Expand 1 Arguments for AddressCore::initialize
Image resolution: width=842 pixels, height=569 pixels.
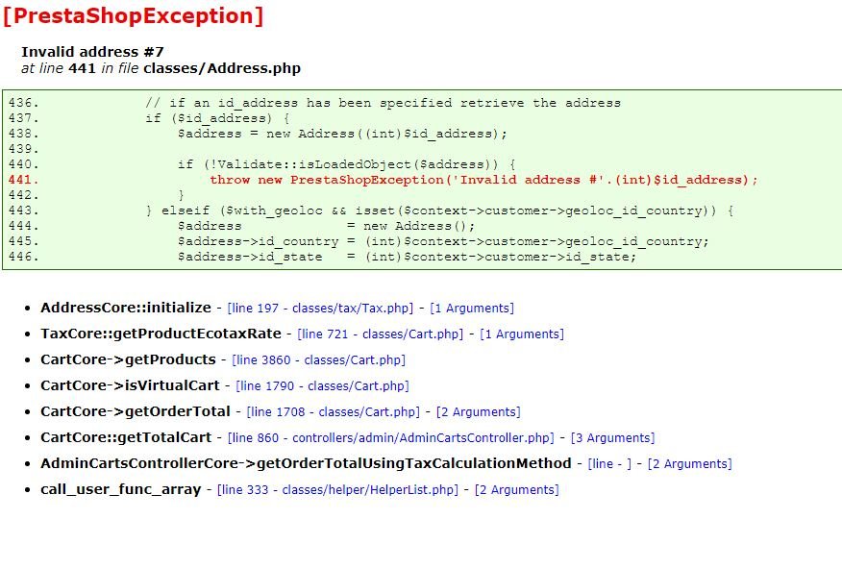(472, 309)
